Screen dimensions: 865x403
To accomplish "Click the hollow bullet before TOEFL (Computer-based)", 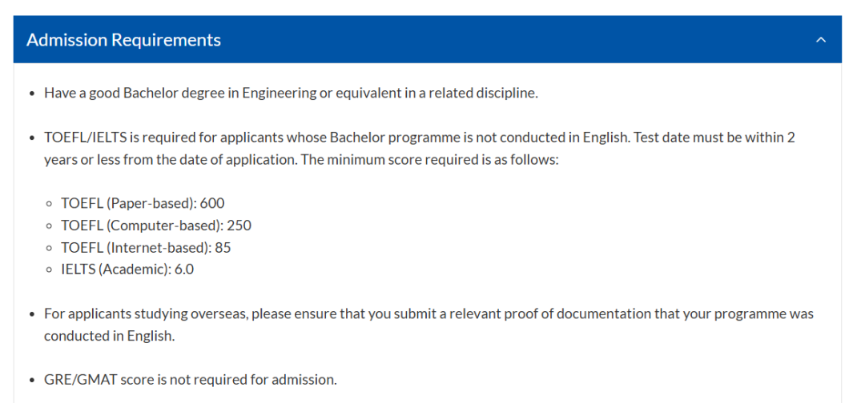I will tap(50, 225).
